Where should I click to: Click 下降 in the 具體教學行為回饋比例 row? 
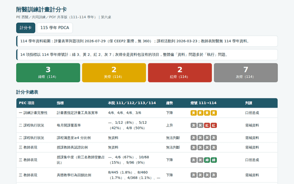[x=170, y=175]
